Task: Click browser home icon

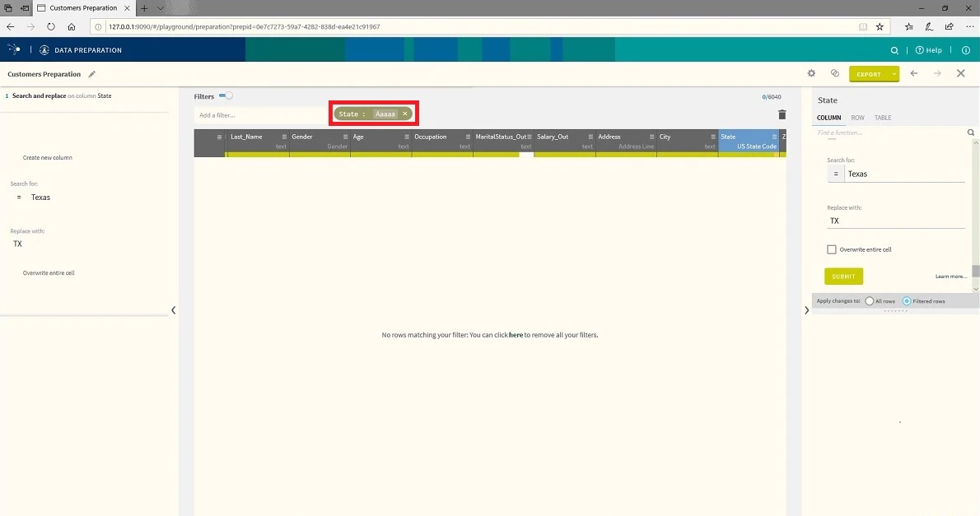Action: [72, 27]
